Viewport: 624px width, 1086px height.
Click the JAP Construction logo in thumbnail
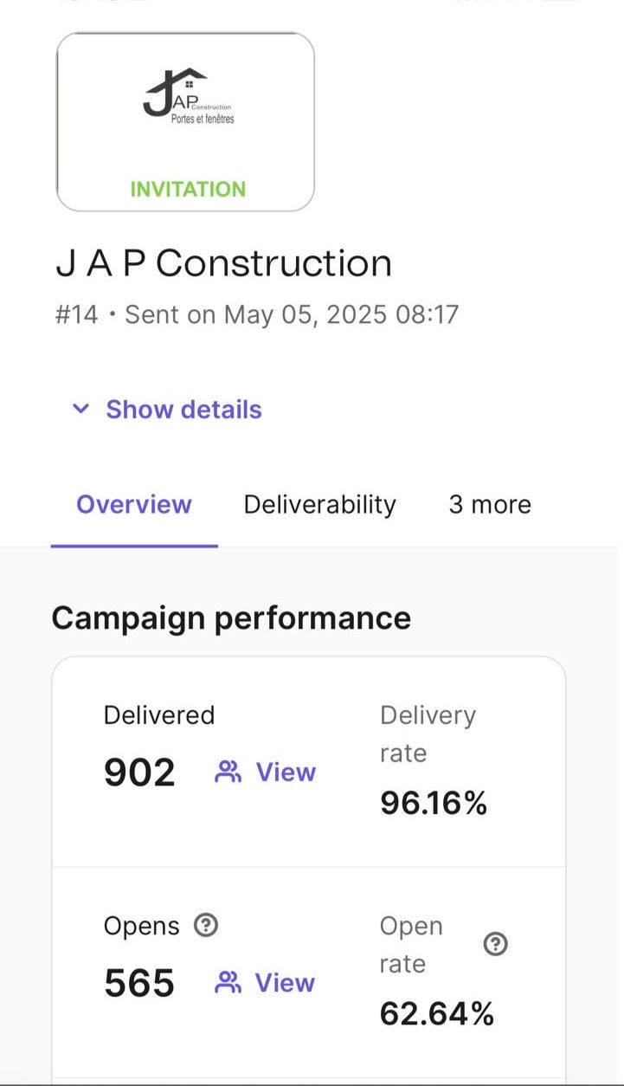189,96
